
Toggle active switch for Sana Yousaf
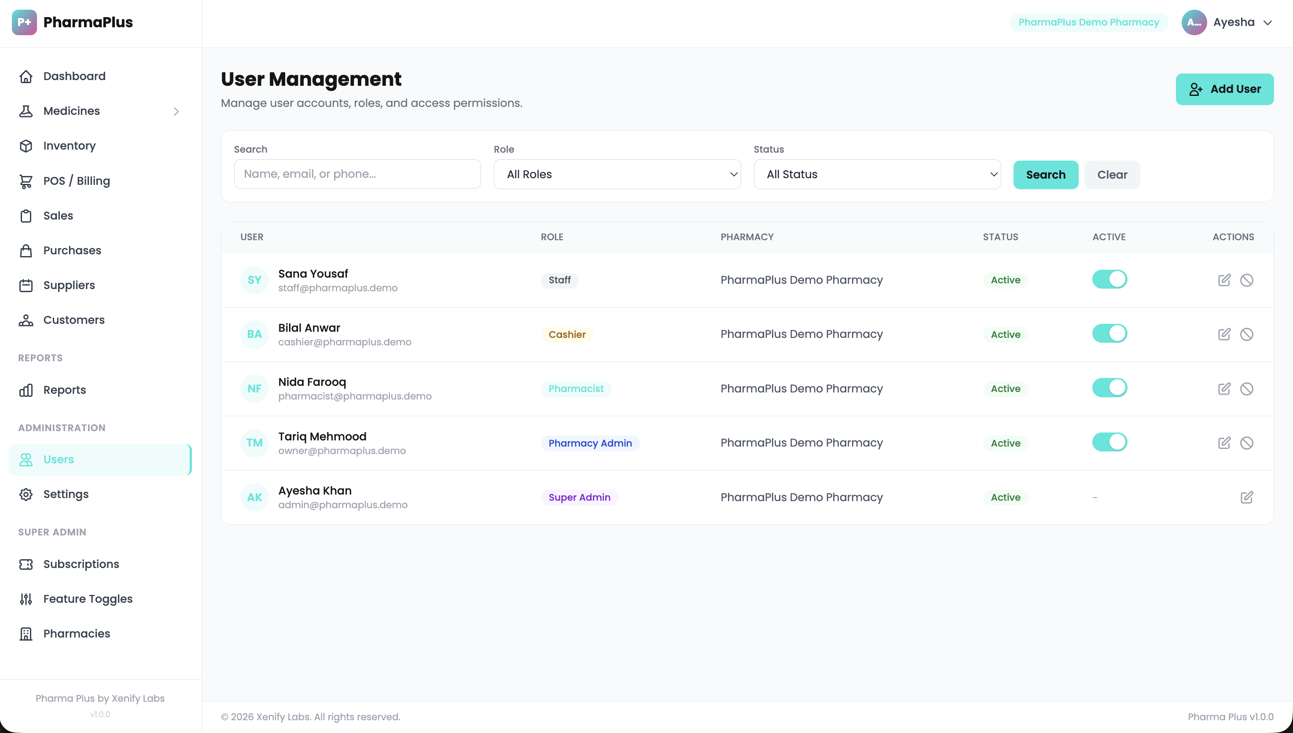tap(1109, 279)
